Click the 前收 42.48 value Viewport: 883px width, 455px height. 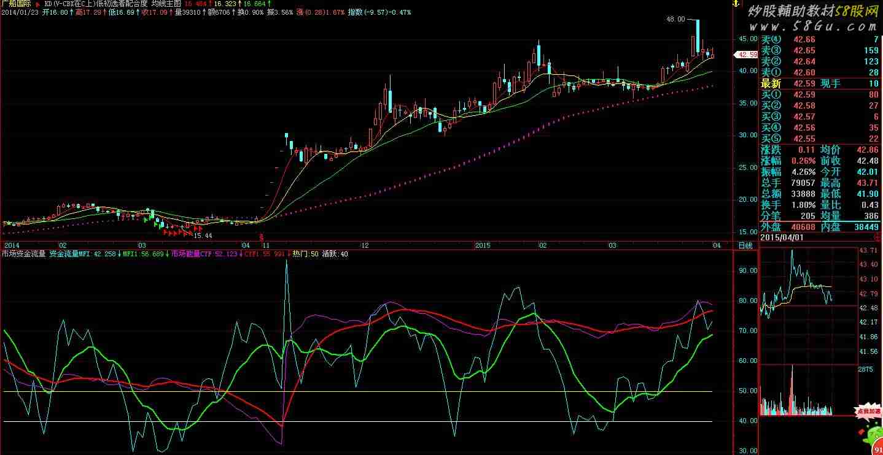pos(866,161)
